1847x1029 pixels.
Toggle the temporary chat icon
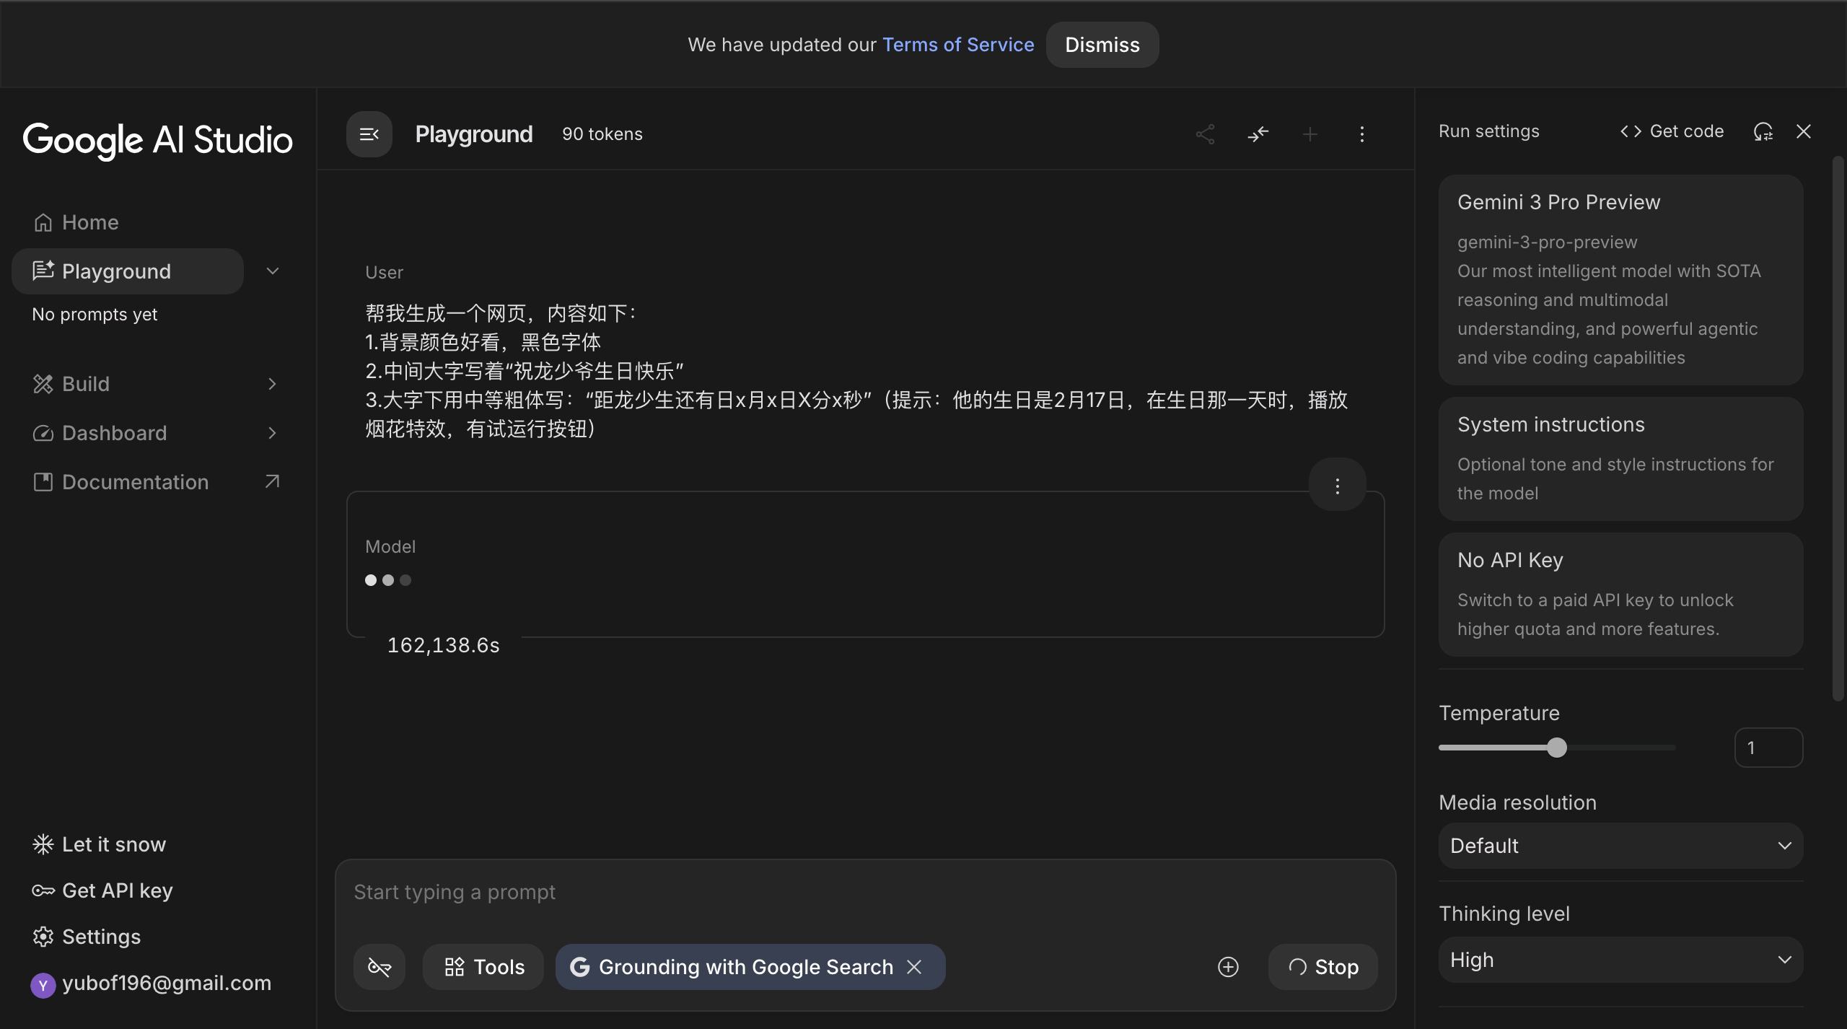click(380, 967)
